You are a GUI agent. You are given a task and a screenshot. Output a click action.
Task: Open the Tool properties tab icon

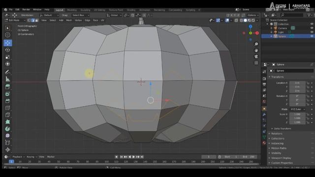(264, 72)
